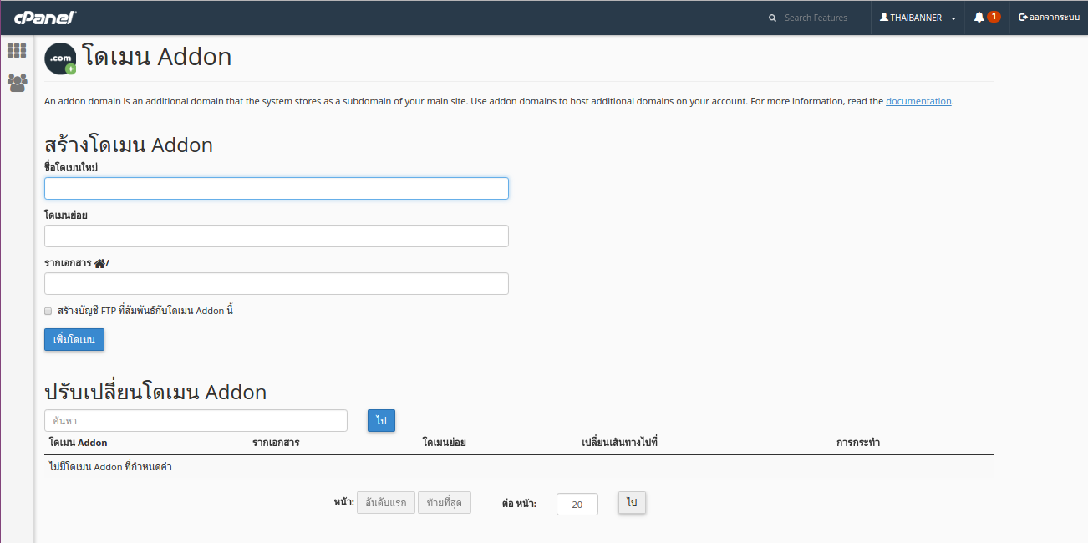Click the notifications bell icon
The image size is (1088, 543).
(x=979, y=18)
